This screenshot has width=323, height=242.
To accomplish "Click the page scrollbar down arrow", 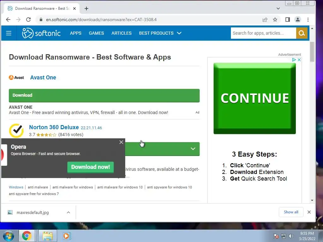I will point(312,200).
